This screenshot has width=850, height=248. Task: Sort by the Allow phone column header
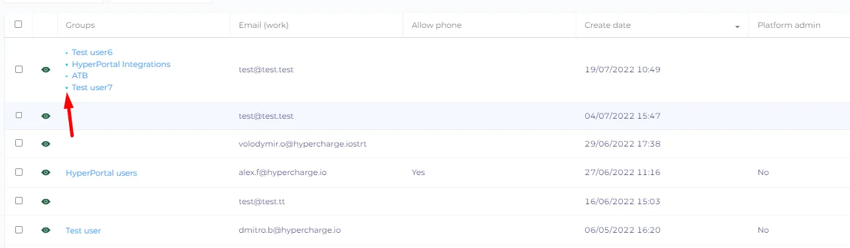coord(436,25)
